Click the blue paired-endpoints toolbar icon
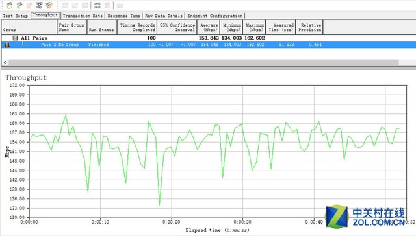Screen dimensions: 416x236 pos(97,5)
